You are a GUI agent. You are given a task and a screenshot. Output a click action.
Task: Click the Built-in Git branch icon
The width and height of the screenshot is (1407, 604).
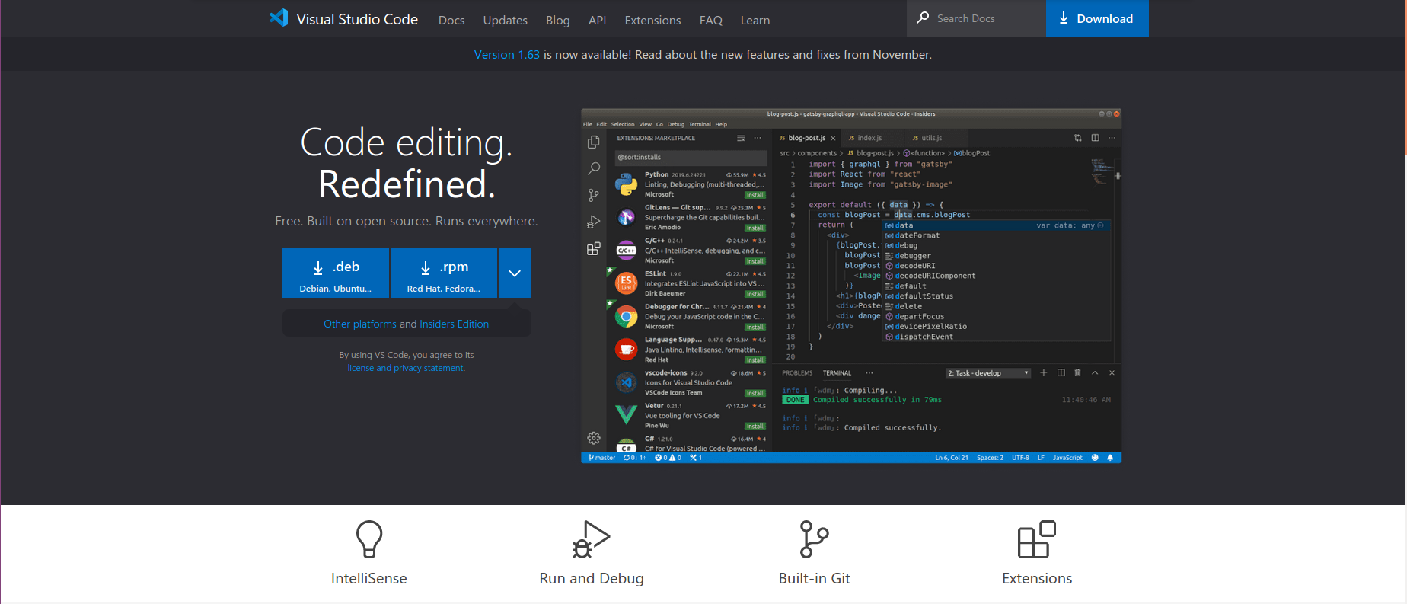pos(814,539)
